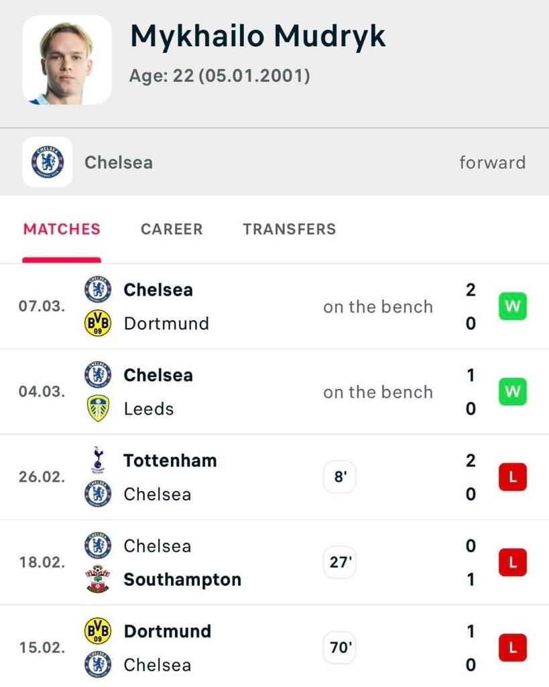Open the TRANSFERS tab
Viewport: 549px width, 687px height.
point(290,229)
